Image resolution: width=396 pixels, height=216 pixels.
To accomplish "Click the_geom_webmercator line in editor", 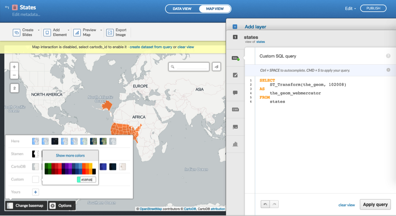I will pyautogui.click(x=295, y=93).
